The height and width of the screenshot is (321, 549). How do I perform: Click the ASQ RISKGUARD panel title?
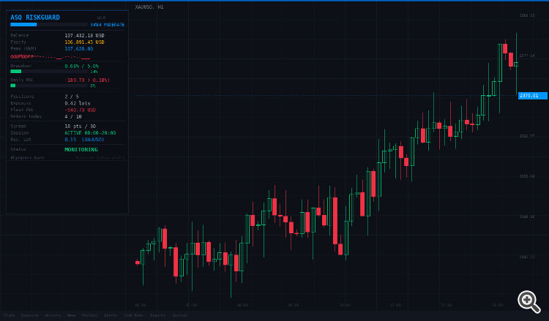point(35,17)
